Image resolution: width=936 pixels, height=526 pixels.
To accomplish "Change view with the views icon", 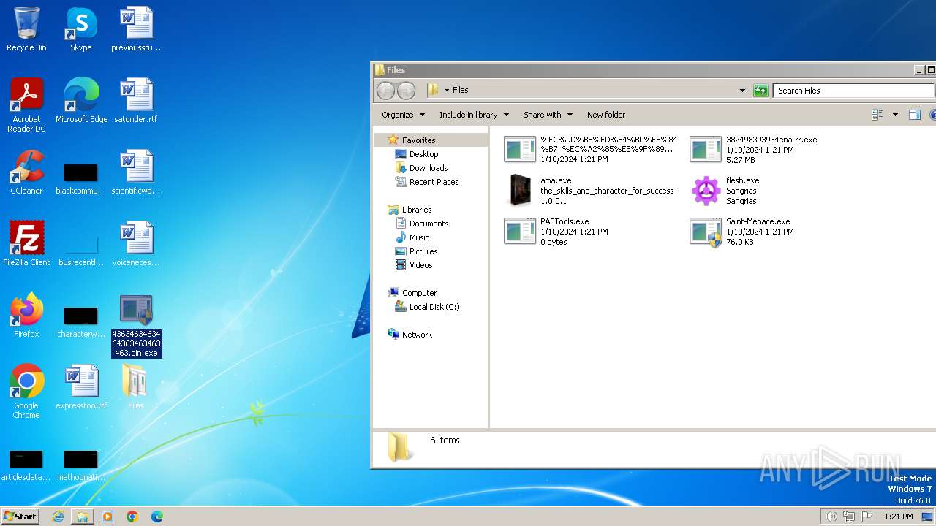I will [x=877, y=115].
